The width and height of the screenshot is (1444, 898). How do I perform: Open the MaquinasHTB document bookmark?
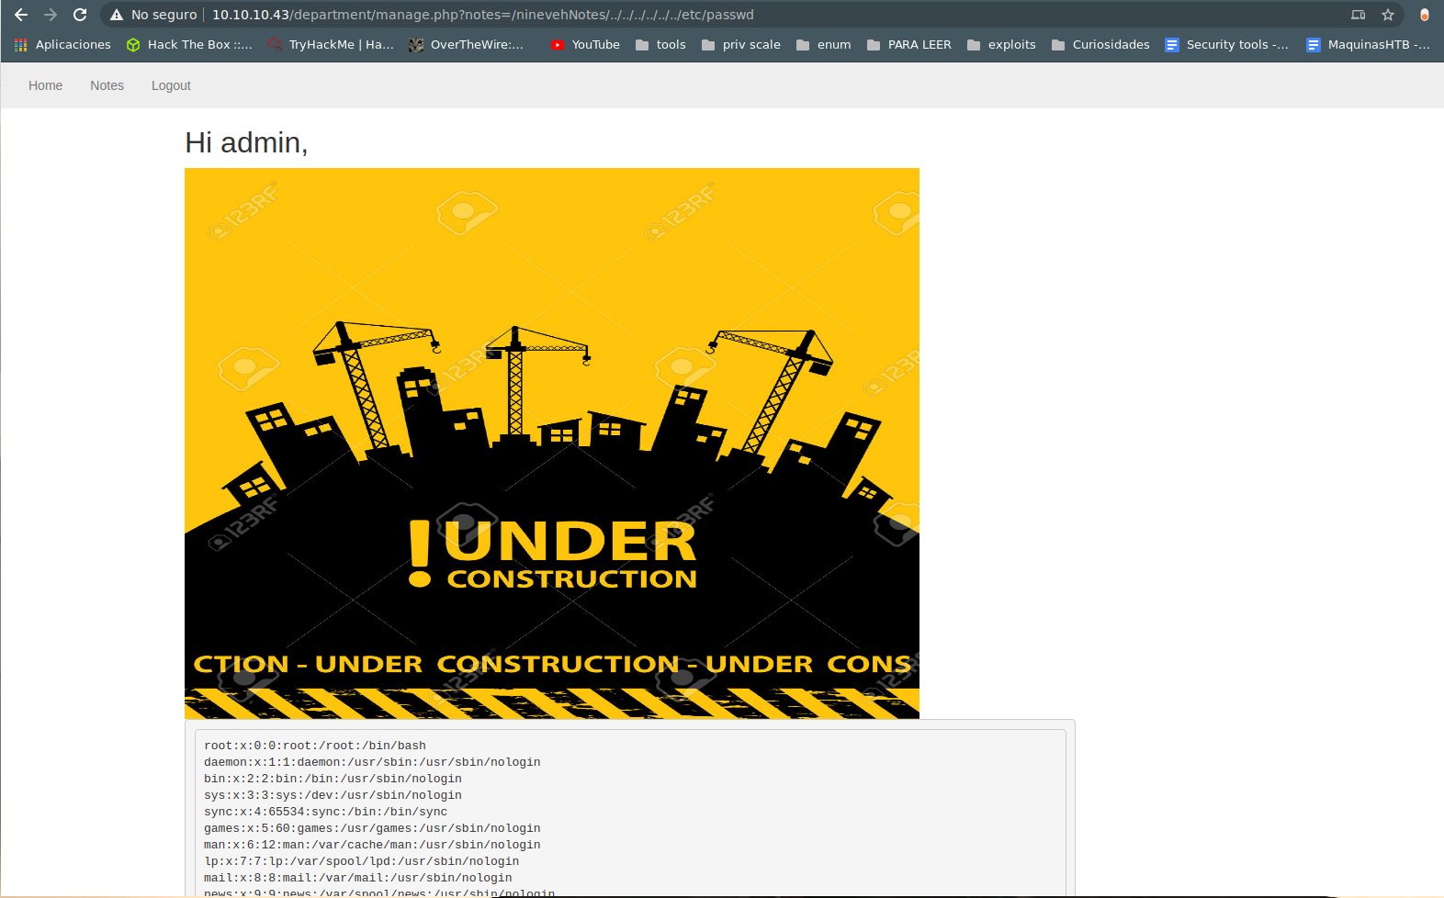click(1368, 44)
